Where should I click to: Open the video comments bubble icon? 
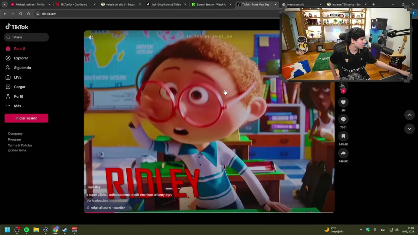[343, 119]
